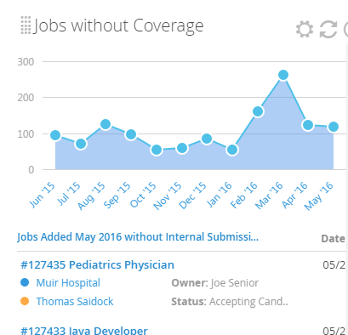348x335 pixels.
Task: Select the Mar '16 peak data point
Action: 283,75
